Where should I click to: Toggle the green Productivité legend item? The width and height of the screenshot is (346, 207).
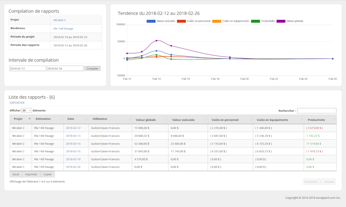(x=256, y=21)
